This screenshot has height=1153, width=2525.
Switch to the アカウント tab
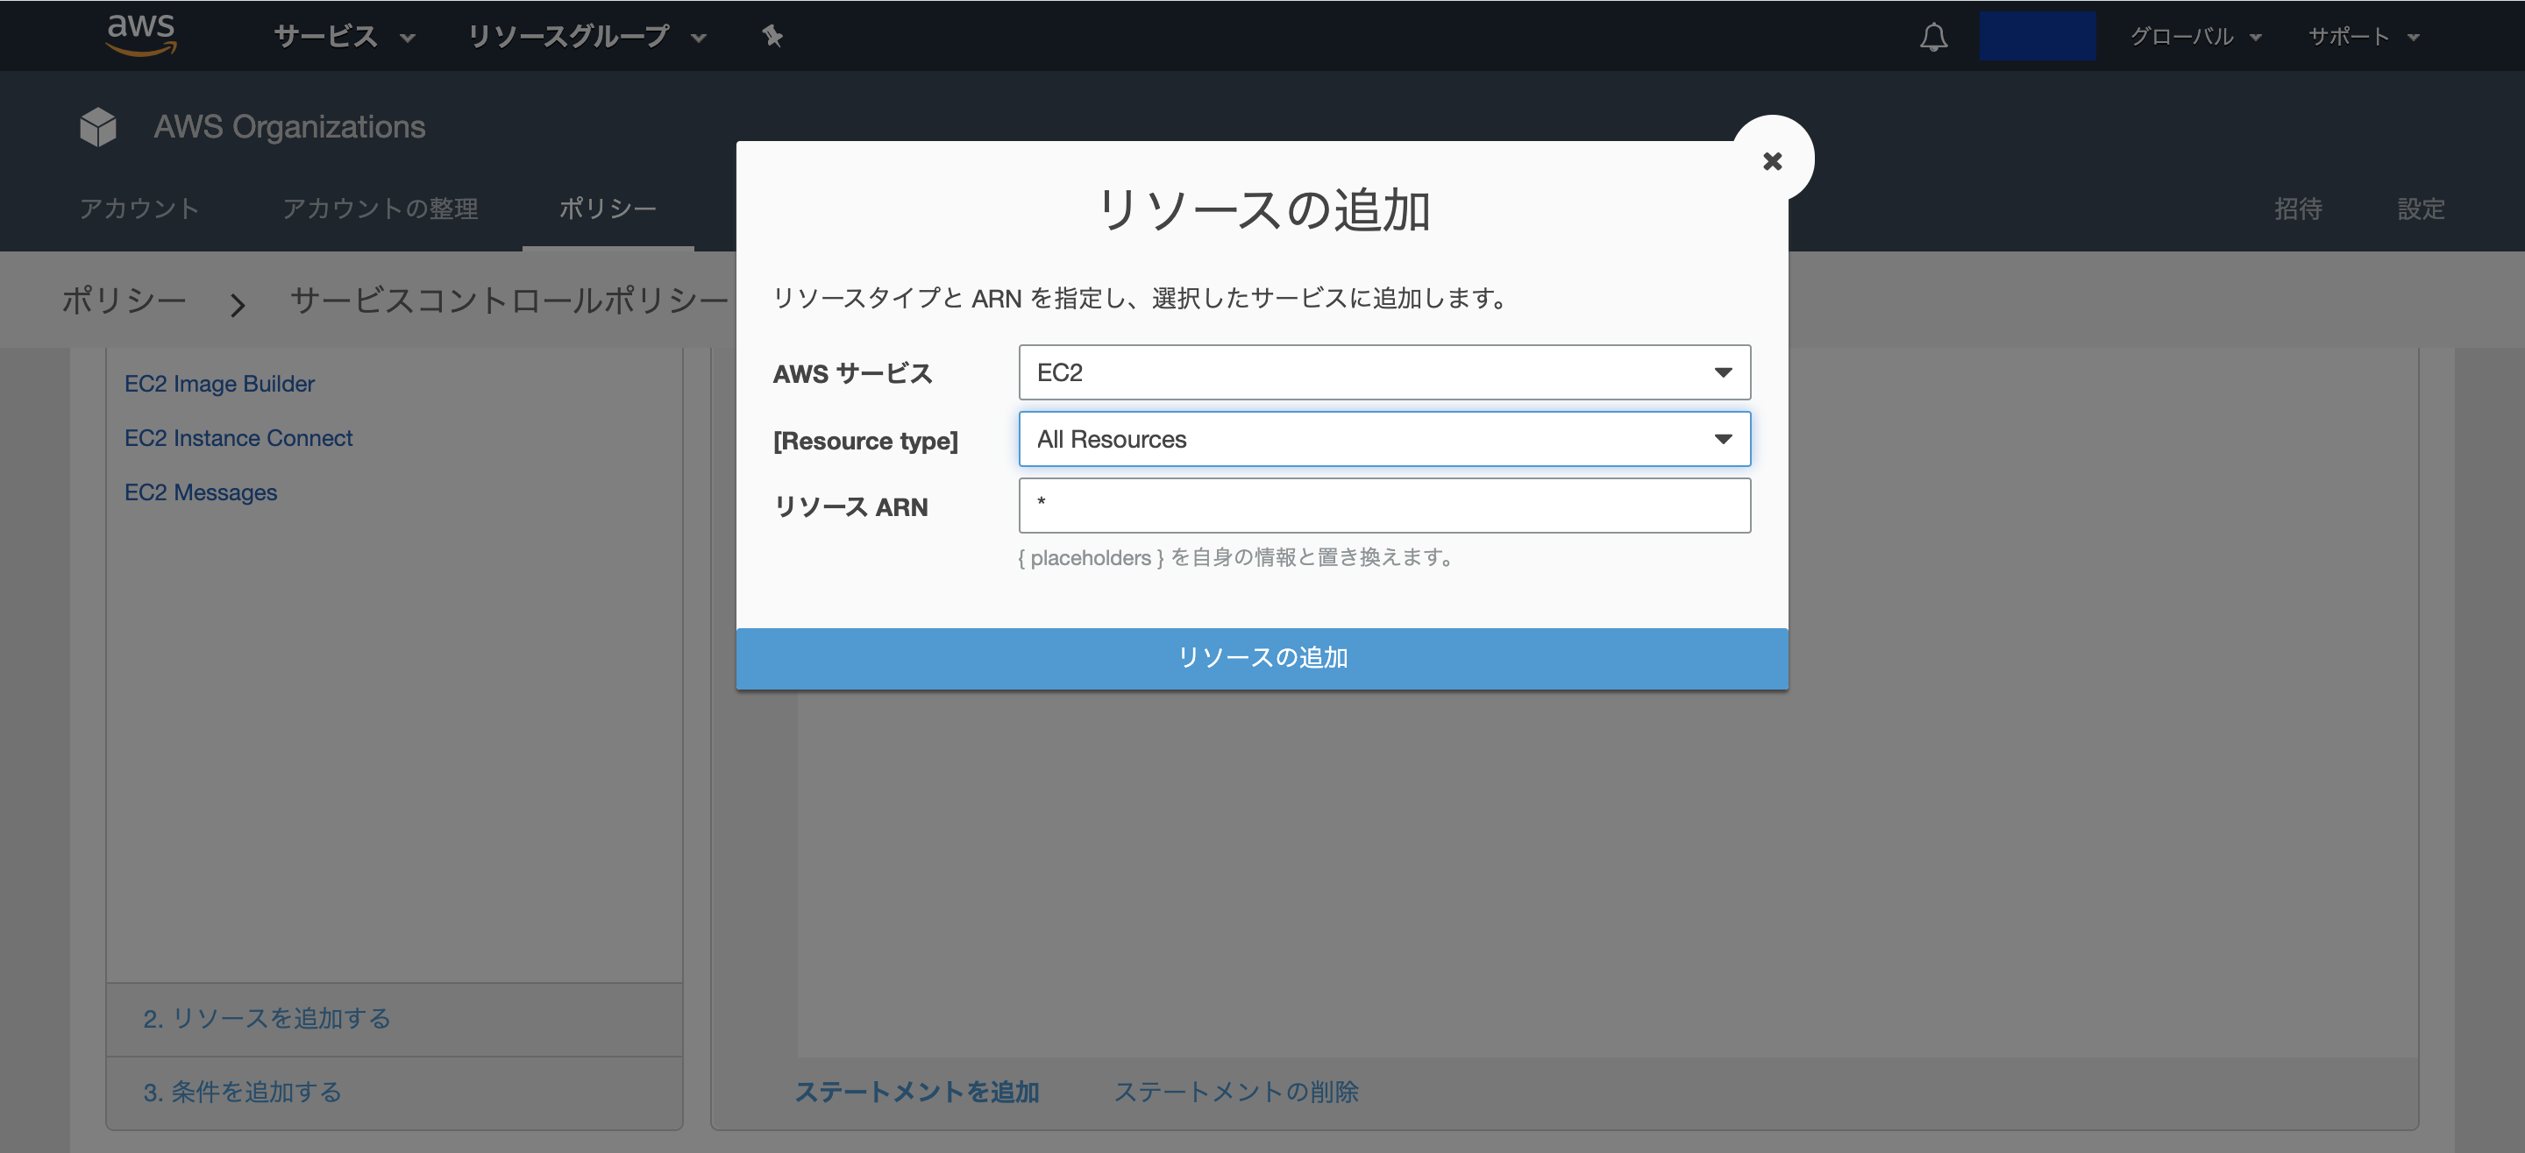(x=139, y=209)
